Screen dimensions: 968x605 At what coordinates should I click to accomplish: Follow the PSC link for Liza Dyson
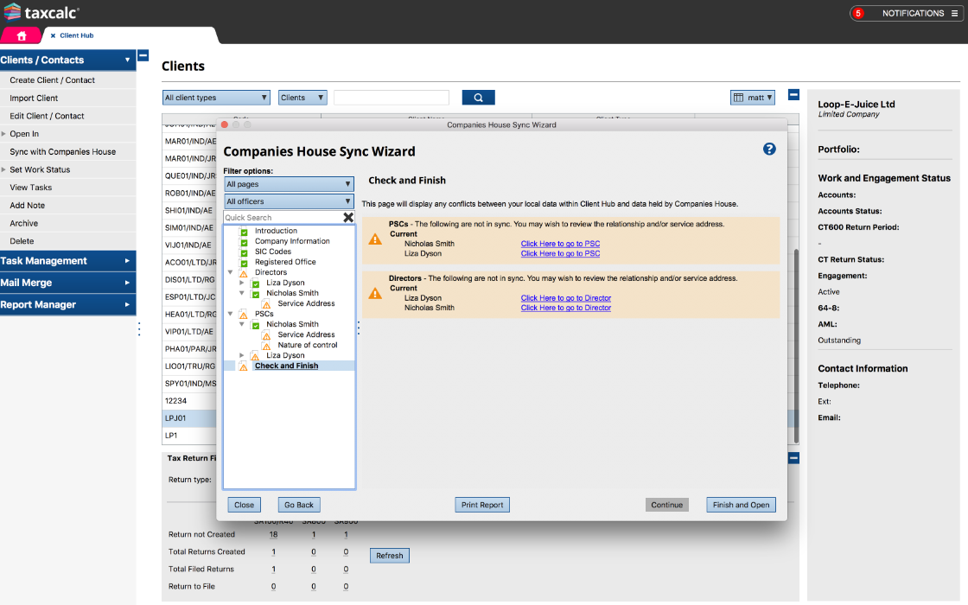point(561,254)
